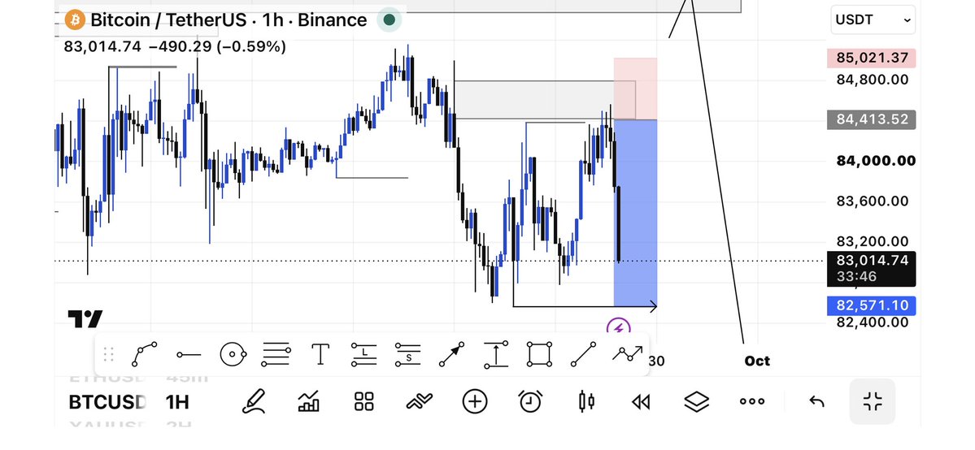The width and height of the screenshot is (975, 450).
Task: Open the layout grid selector
Action: coord(363,401)
